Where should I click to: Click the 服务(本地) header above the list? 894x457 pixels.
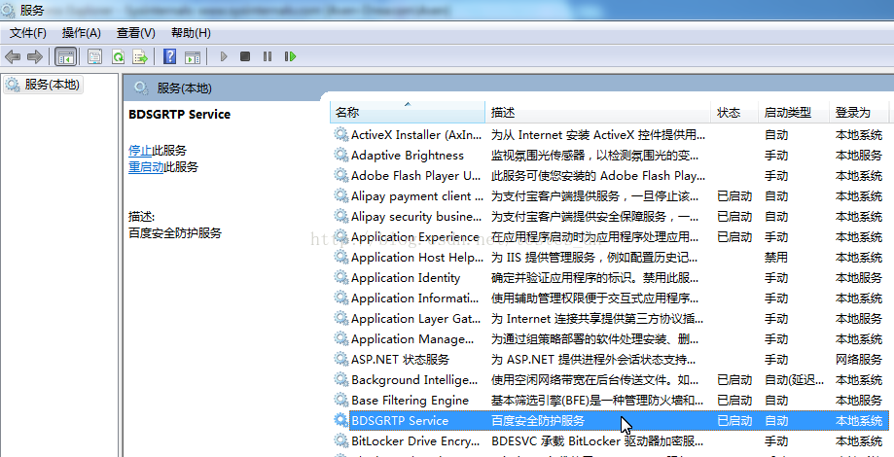coord(184,88)
